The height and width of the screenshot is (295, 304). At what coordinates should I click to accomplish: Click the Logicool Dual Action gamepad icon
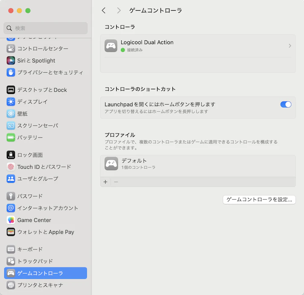(111, 46)
